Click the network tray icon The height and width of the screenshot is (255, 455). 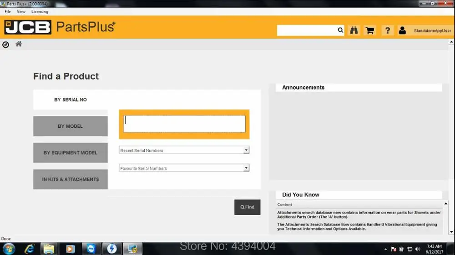[x=410, y=249]
